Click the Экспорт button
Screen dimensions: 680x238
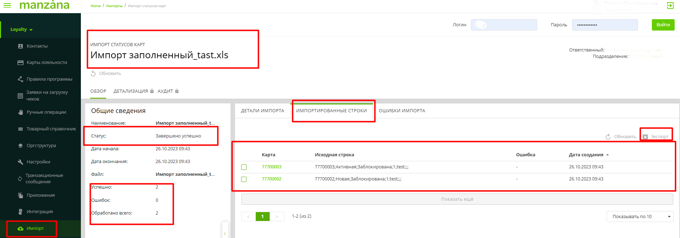[x=656, y=137]
